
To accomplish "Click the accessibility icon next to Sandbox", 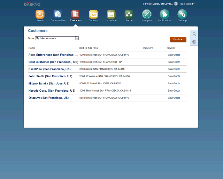I will [176, 4].
